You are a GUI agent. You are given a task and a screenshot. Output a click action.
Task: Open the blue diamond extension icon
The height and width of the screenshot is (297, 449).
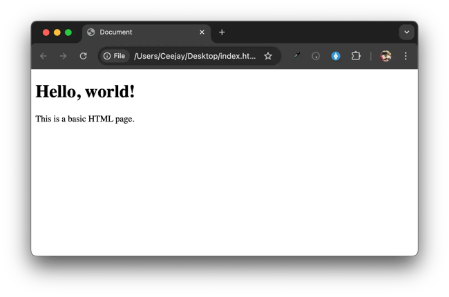coord(336,56)
